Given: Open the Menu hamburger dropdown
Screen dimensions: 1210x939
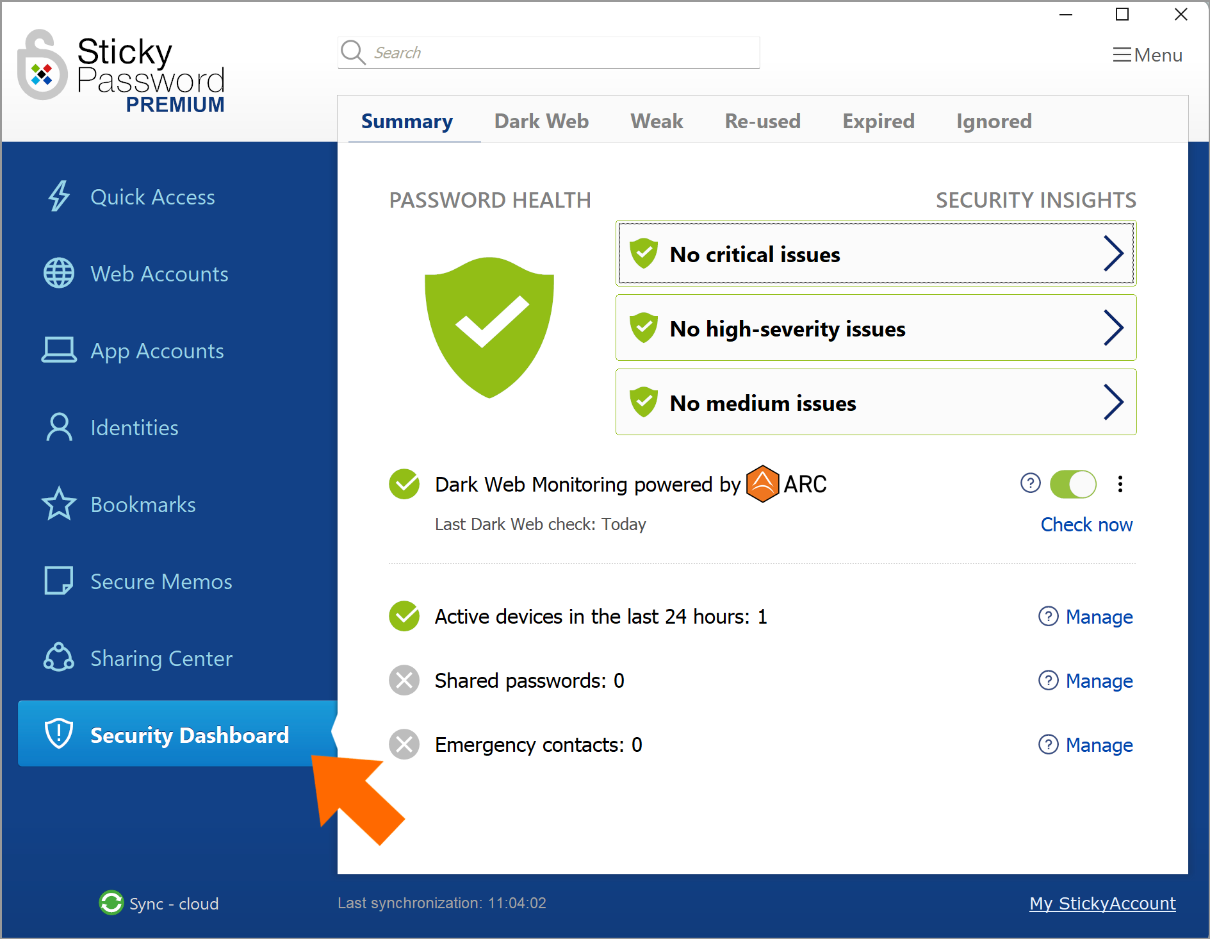Looking at the screenshot, I should (1147, 55).
